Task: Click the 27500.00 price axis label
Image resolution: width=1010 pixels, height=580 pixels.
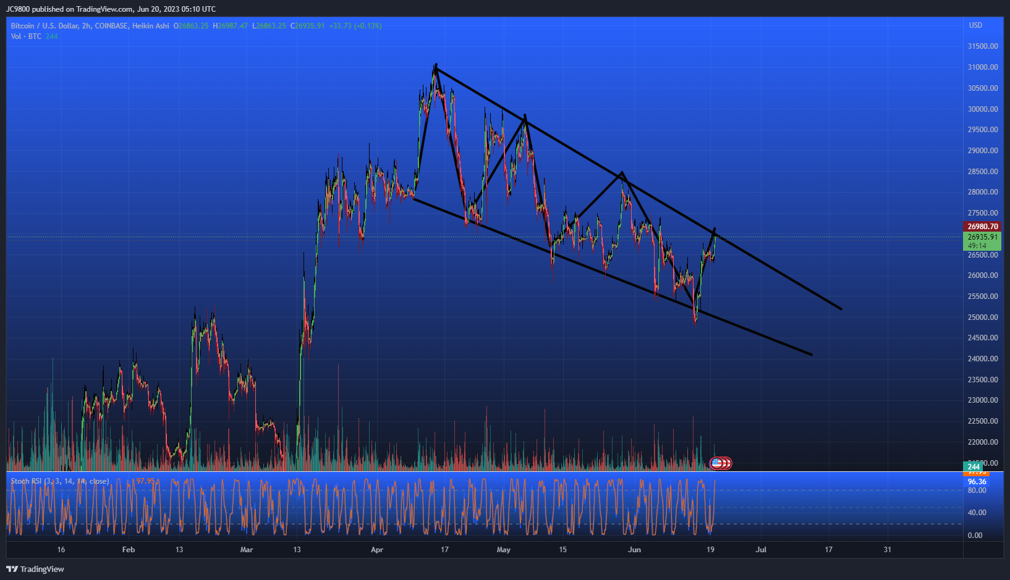Action: click(x=983, y=213)
